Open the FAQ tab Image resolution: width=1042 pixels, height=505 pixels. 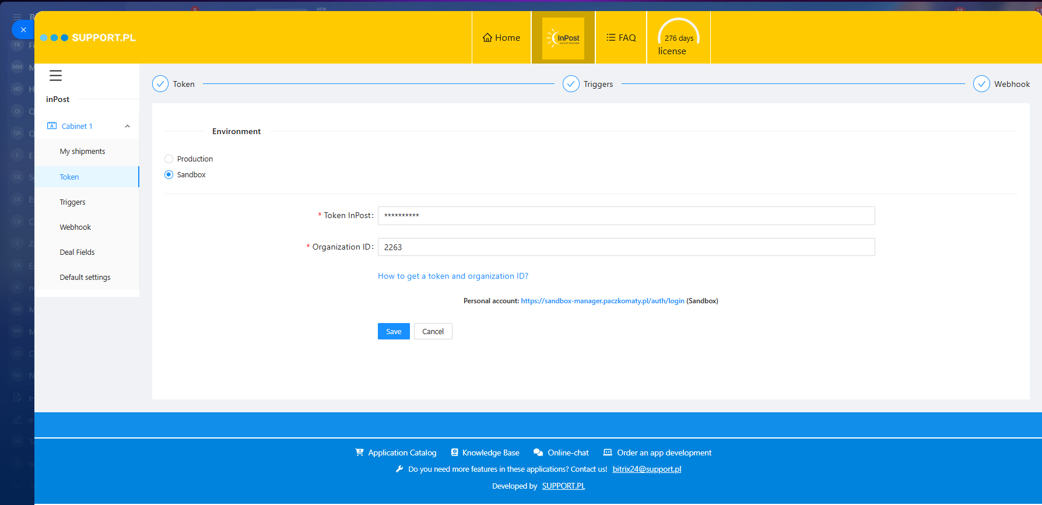(621, 38)
